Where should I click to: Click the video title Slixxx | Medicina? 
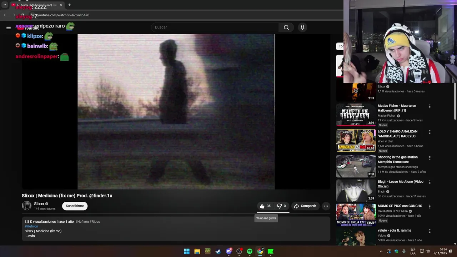click(x=67, y=196)
